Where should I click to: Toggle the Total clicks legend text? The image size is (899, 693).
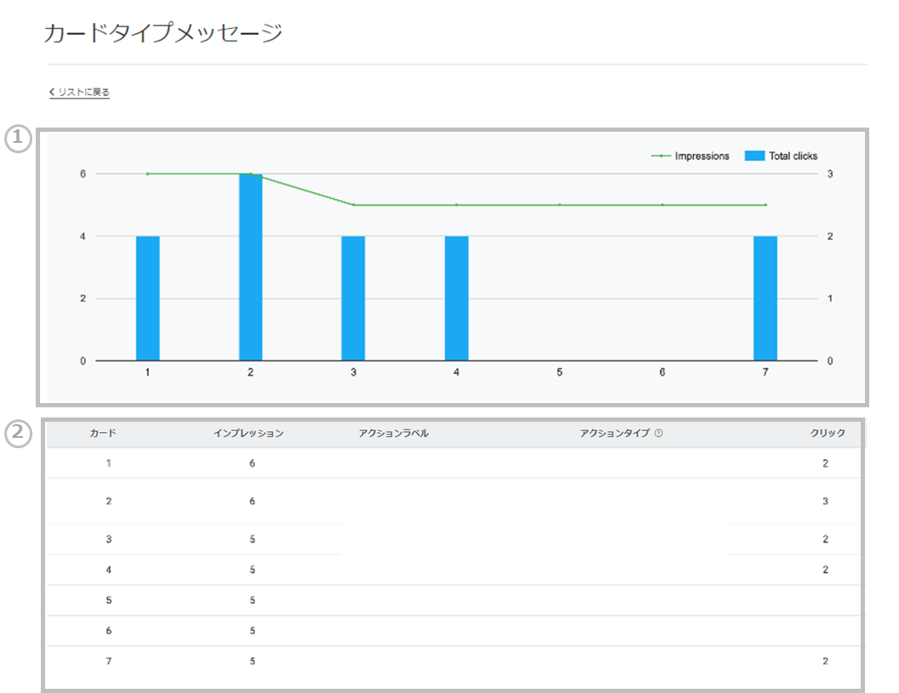(x=793, y=156)
